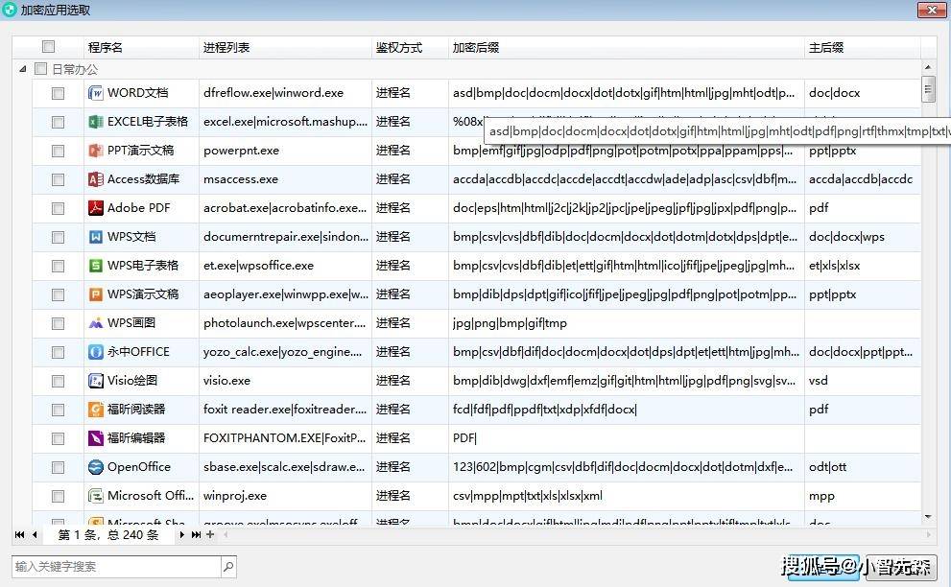Close the 加密应用选取 dialog

[932, 9]
